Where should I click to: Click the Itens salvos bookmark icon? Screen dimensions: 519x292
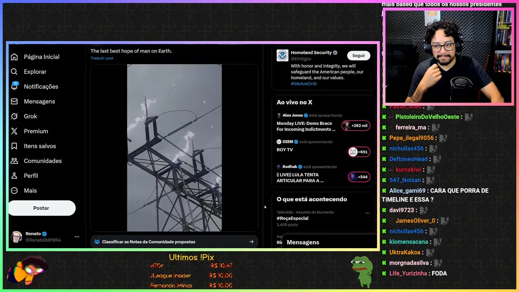(14, 146)
